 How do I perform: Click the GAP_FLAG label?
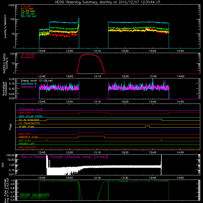point(25,113)
